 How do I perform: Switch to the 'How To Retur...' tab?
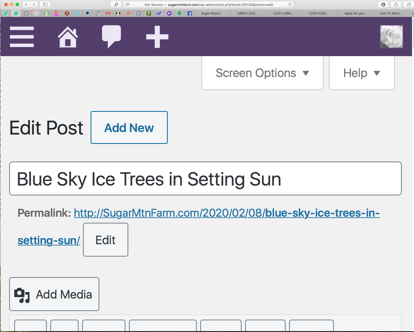tap(391, 13)
